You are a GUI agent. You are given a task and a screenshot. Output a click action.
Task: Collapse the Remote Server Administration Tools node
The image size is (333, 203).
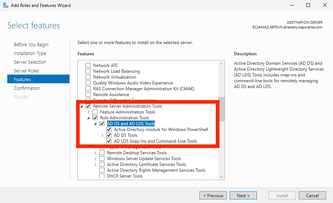(82, 106)
